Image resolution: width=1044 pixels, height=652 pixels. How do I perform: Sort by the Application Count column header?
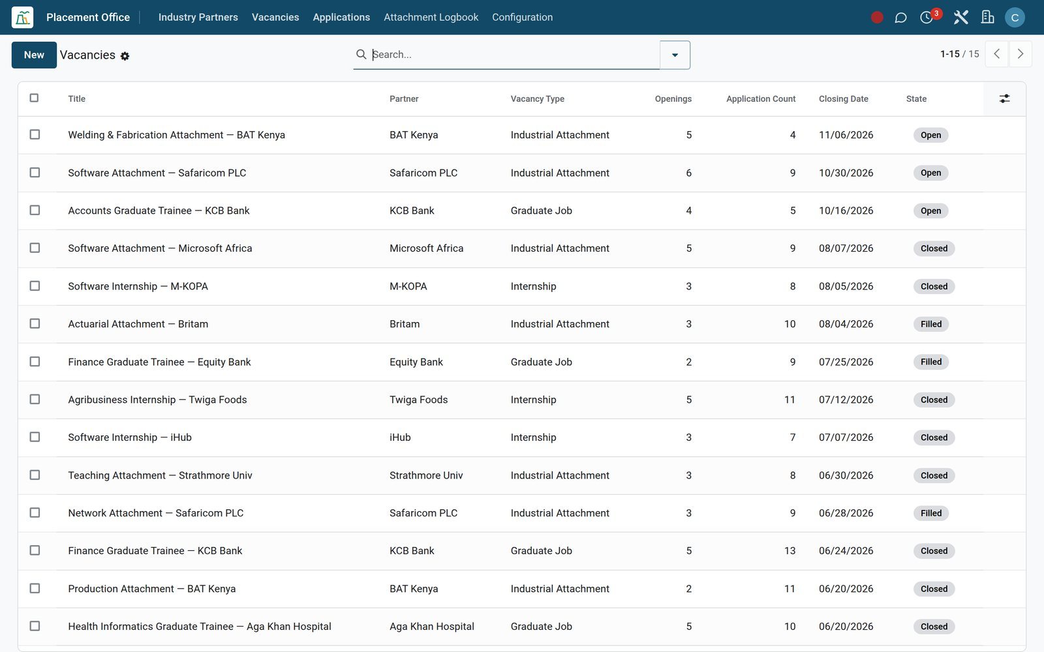coord(761,99)
